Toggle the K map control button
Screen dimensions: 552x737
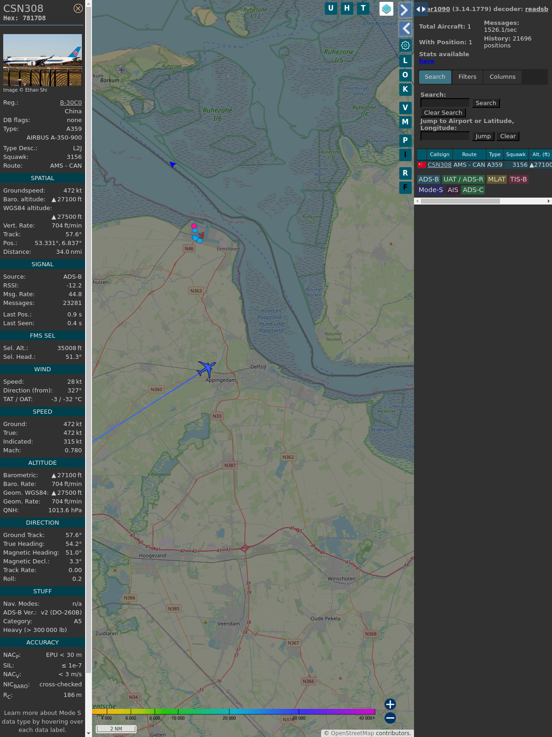(405, 89)
